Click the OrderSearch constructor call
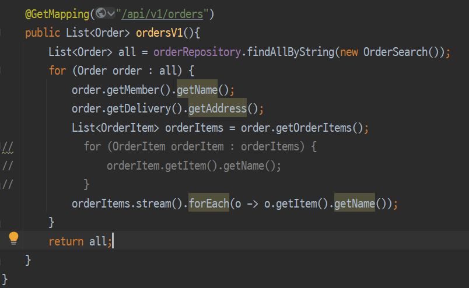The height and width of the screenshot is (288, 469). 395,52
